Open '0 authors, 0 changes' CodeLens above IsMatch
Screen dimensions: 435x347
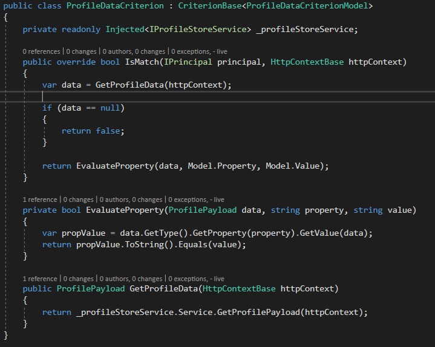(x=134, y=51)
